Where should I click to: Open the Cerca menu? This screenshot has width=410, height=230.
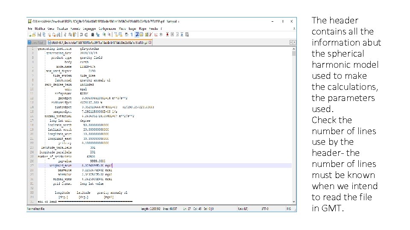coord(51,29)
